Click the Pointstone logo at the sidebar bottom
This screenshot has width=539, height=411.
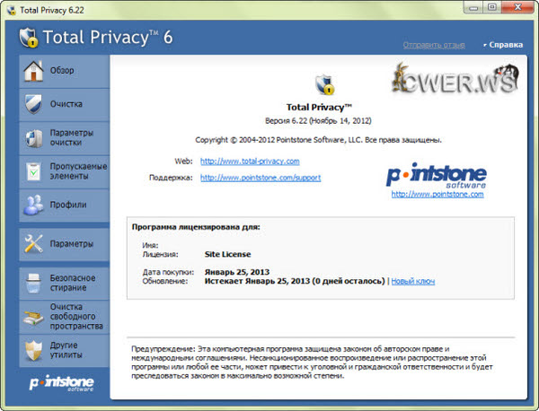click(56, 382)
